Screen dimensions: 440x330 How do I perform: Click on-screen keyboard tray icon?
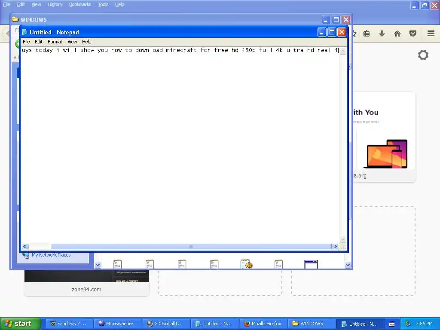click(392, 324)
